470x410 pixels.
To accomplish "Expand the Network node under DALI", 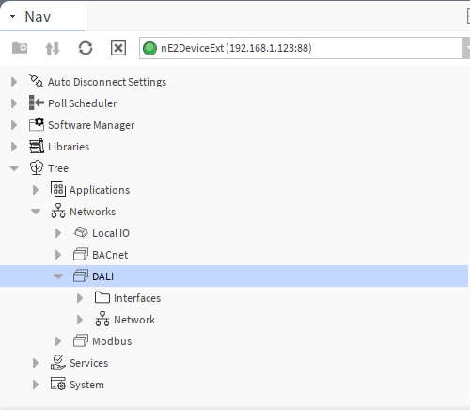I will click(x=80, y=320).
